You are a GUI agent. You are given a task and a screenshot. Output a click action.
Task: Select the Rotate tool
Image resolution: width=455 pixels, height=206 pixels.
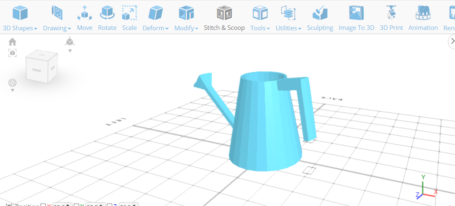107,18
